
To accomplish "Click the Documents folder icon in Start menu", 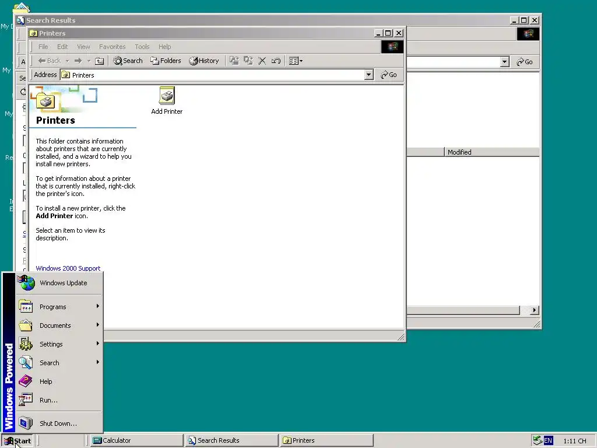I will click(26, 325).
